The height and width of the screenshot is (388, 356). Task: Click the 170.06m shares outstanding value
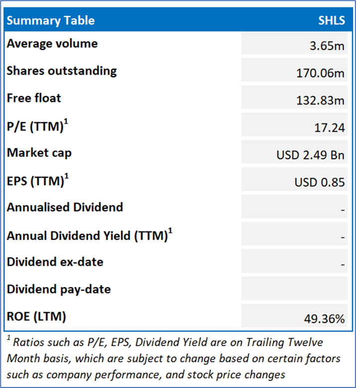click(x=320, y=74)
